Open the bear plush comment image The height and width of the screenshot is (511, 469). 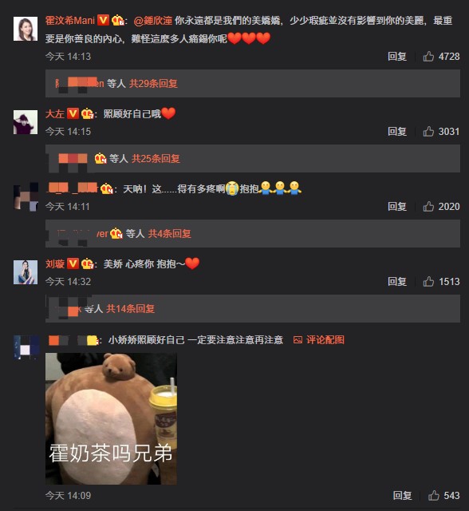pyautogui.click(x=111, y=418)
